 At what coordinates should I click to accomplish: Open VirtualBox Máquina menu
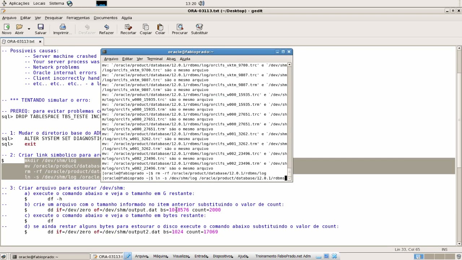[161, 256]
